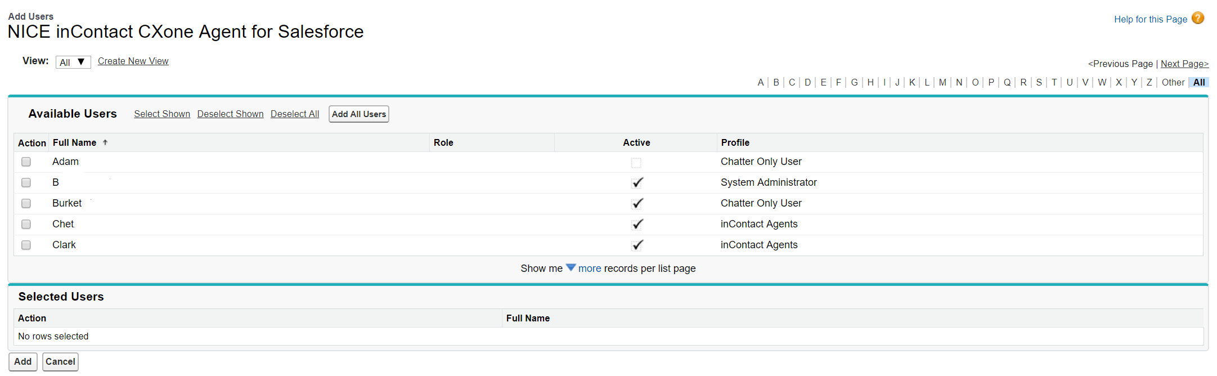Filter users by letter D
The image size is (1217, 376).
coord(808,82)
